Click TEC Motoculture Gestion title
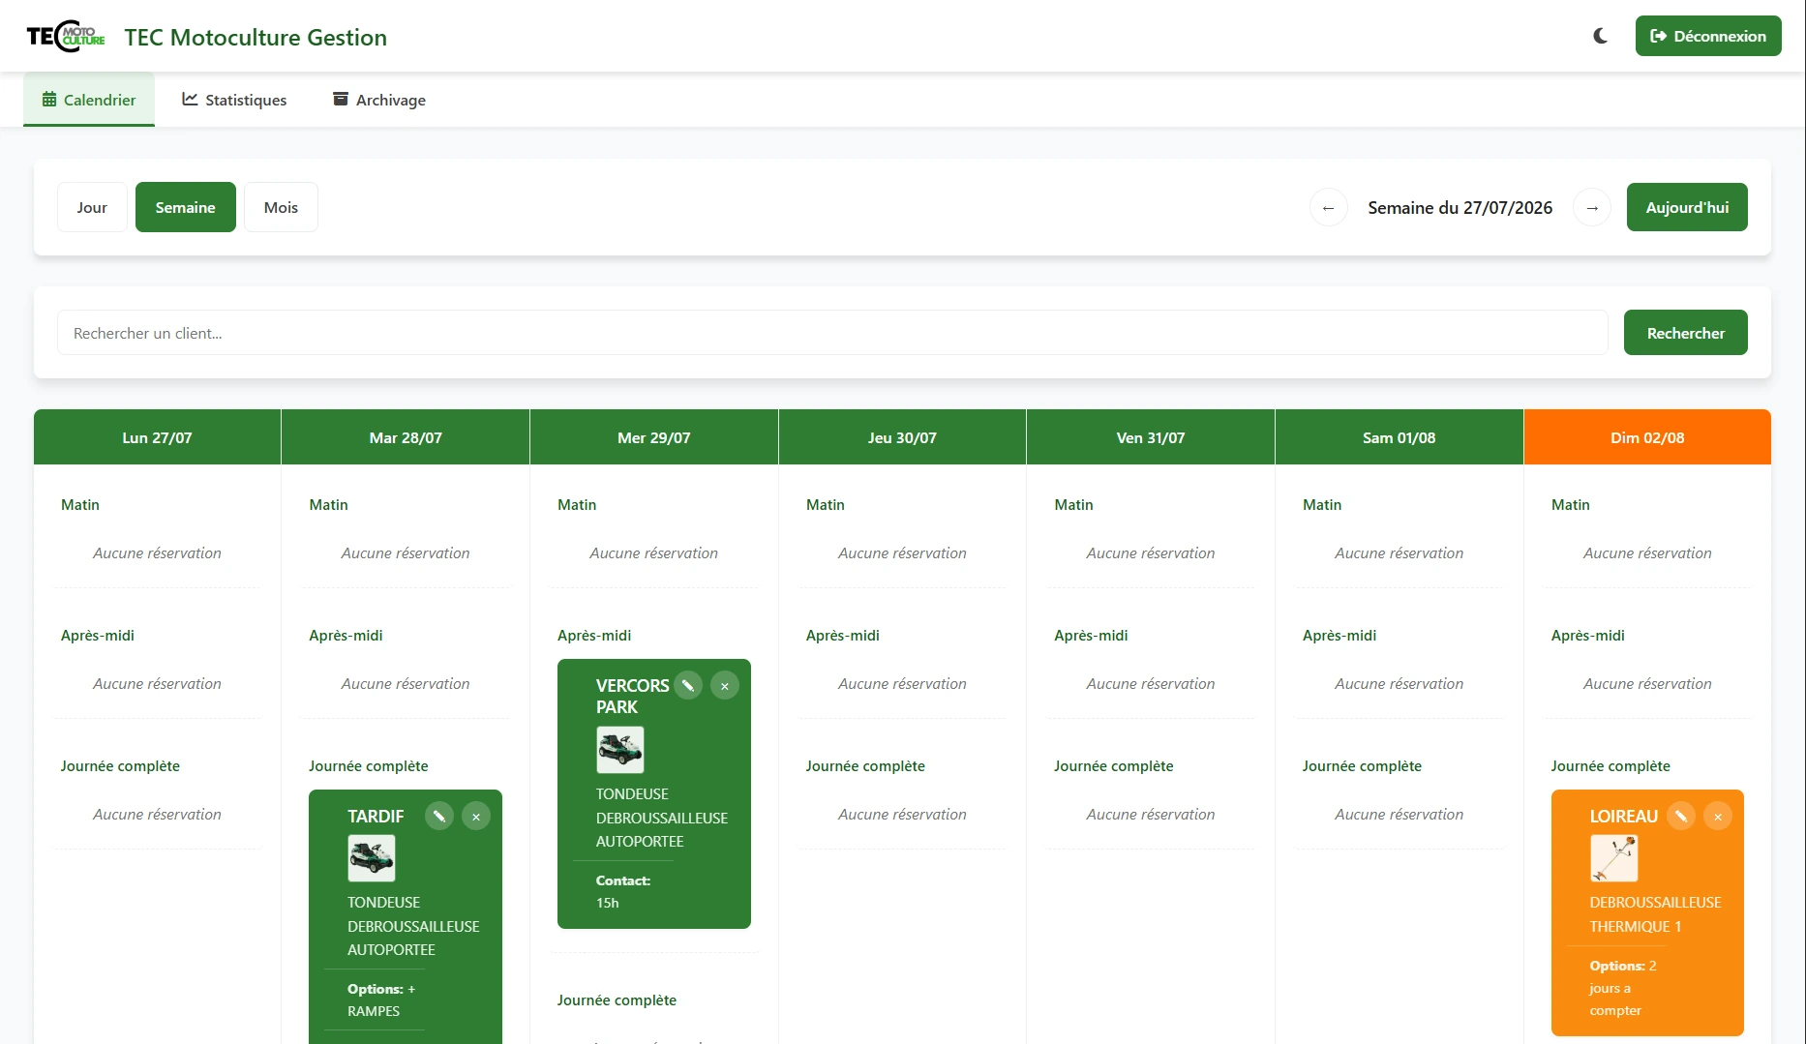 (x=256, y=37)
